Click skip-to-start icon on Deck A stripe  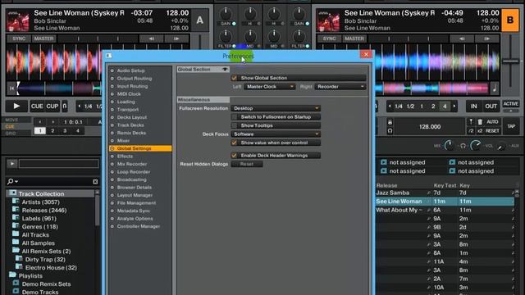(11, 88)
